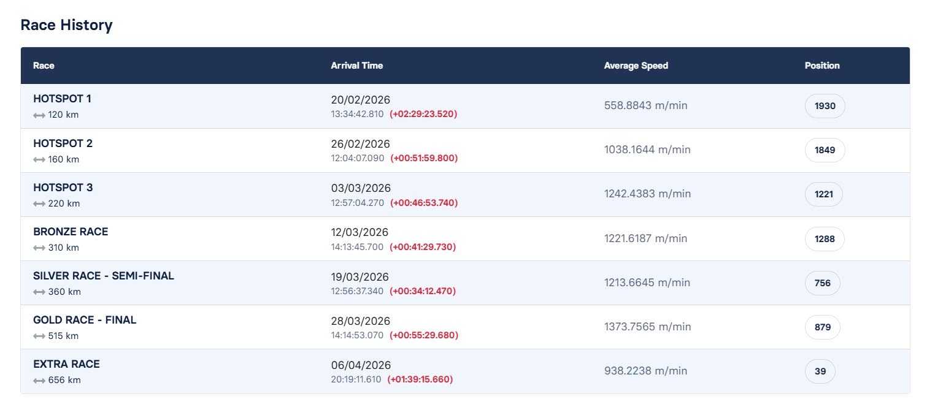The height and width of the screenshot is (410, 938).
Task: Click the distance arrow icon beside 515 km
Action: (39, 336)
